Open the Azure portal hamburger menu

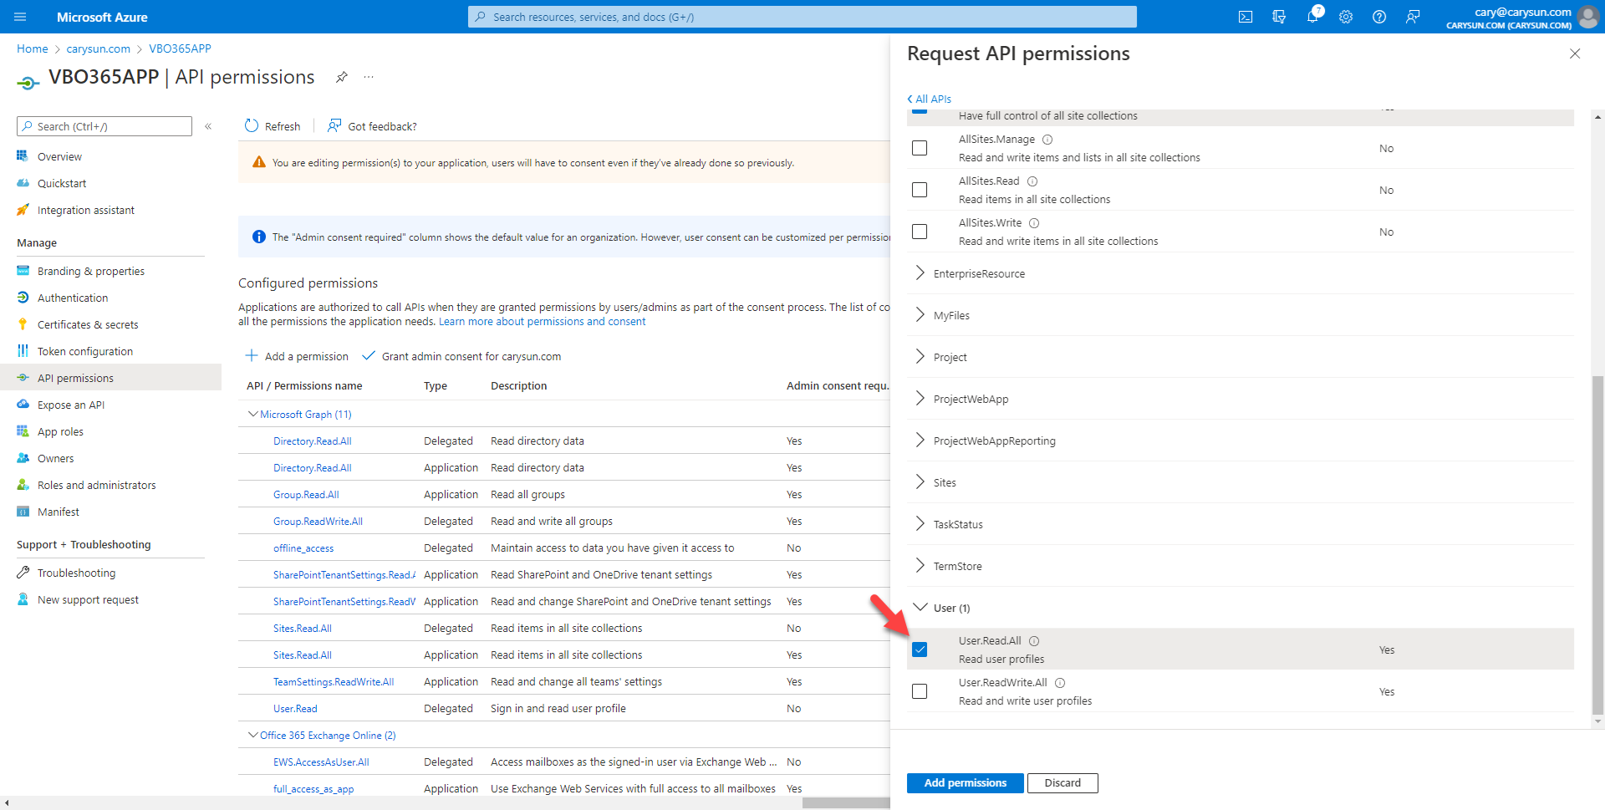[21, 17]
